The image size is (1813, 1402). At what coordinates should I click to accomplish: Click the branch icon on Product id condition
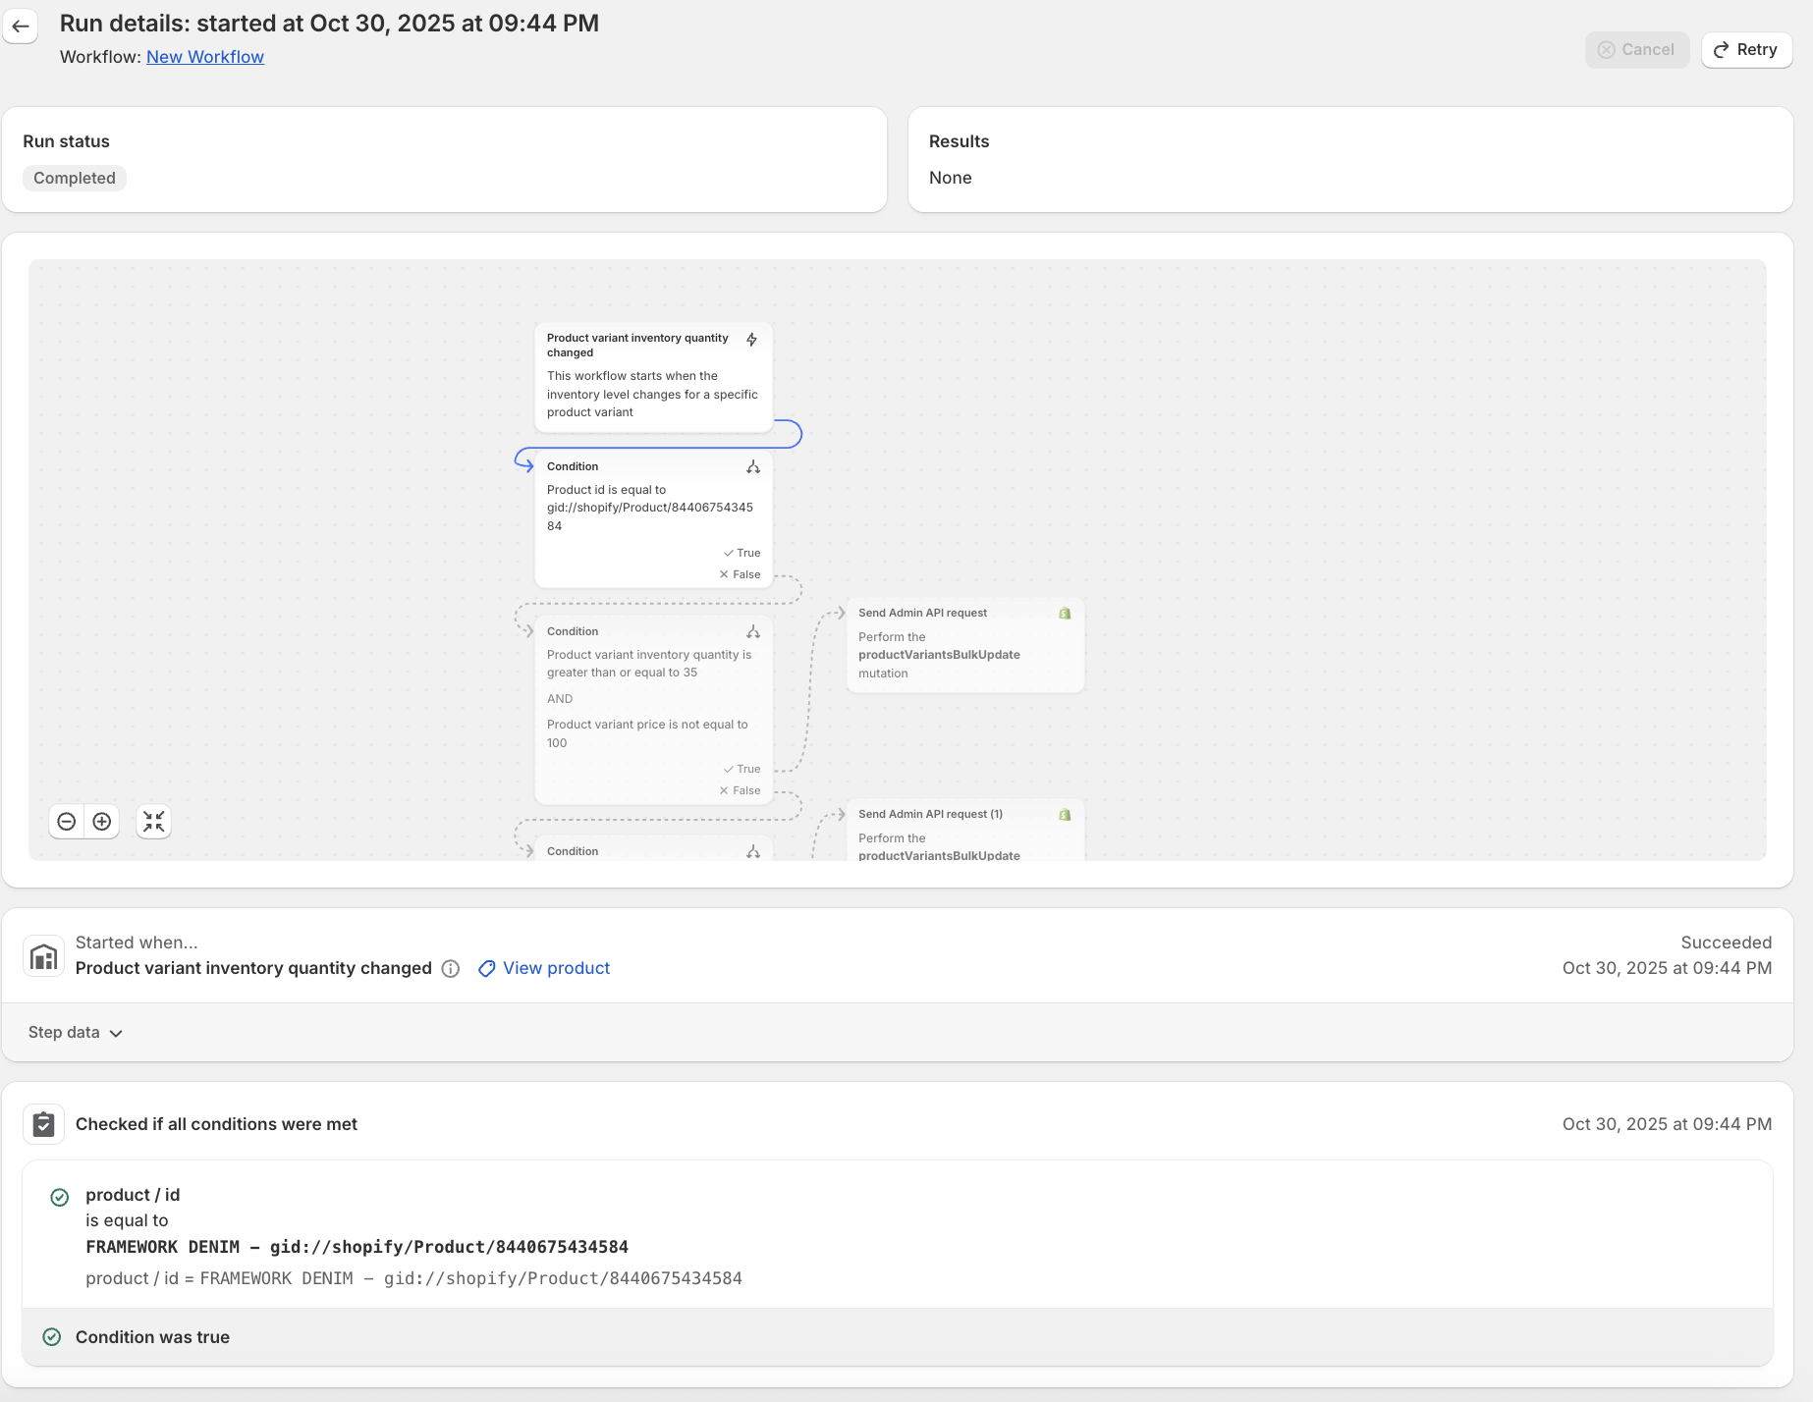click(x=753, y=467)
